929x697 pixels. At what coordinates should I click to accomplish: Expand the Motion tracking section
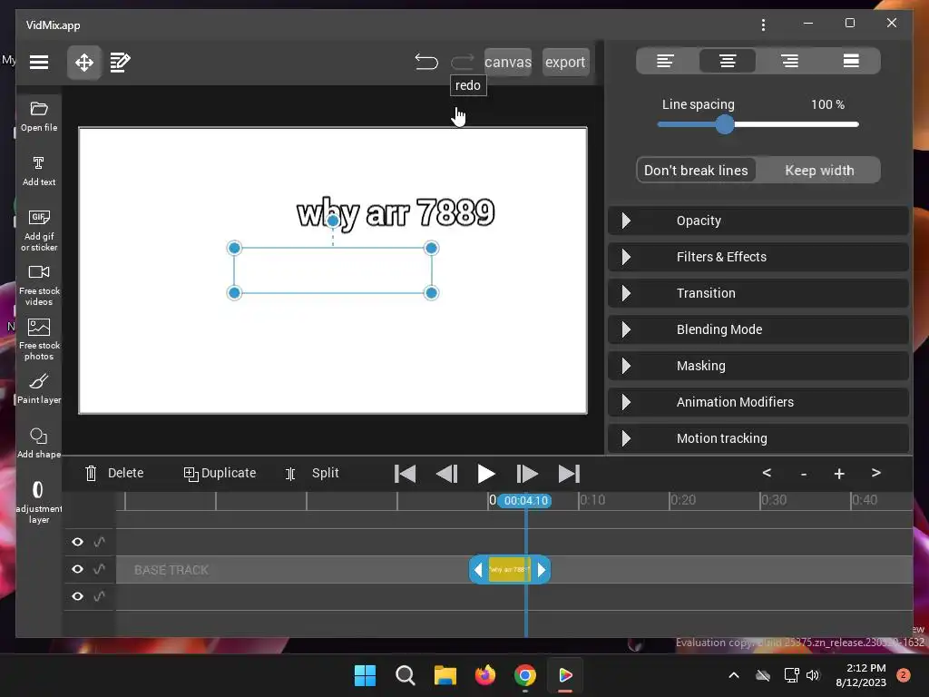758,438
